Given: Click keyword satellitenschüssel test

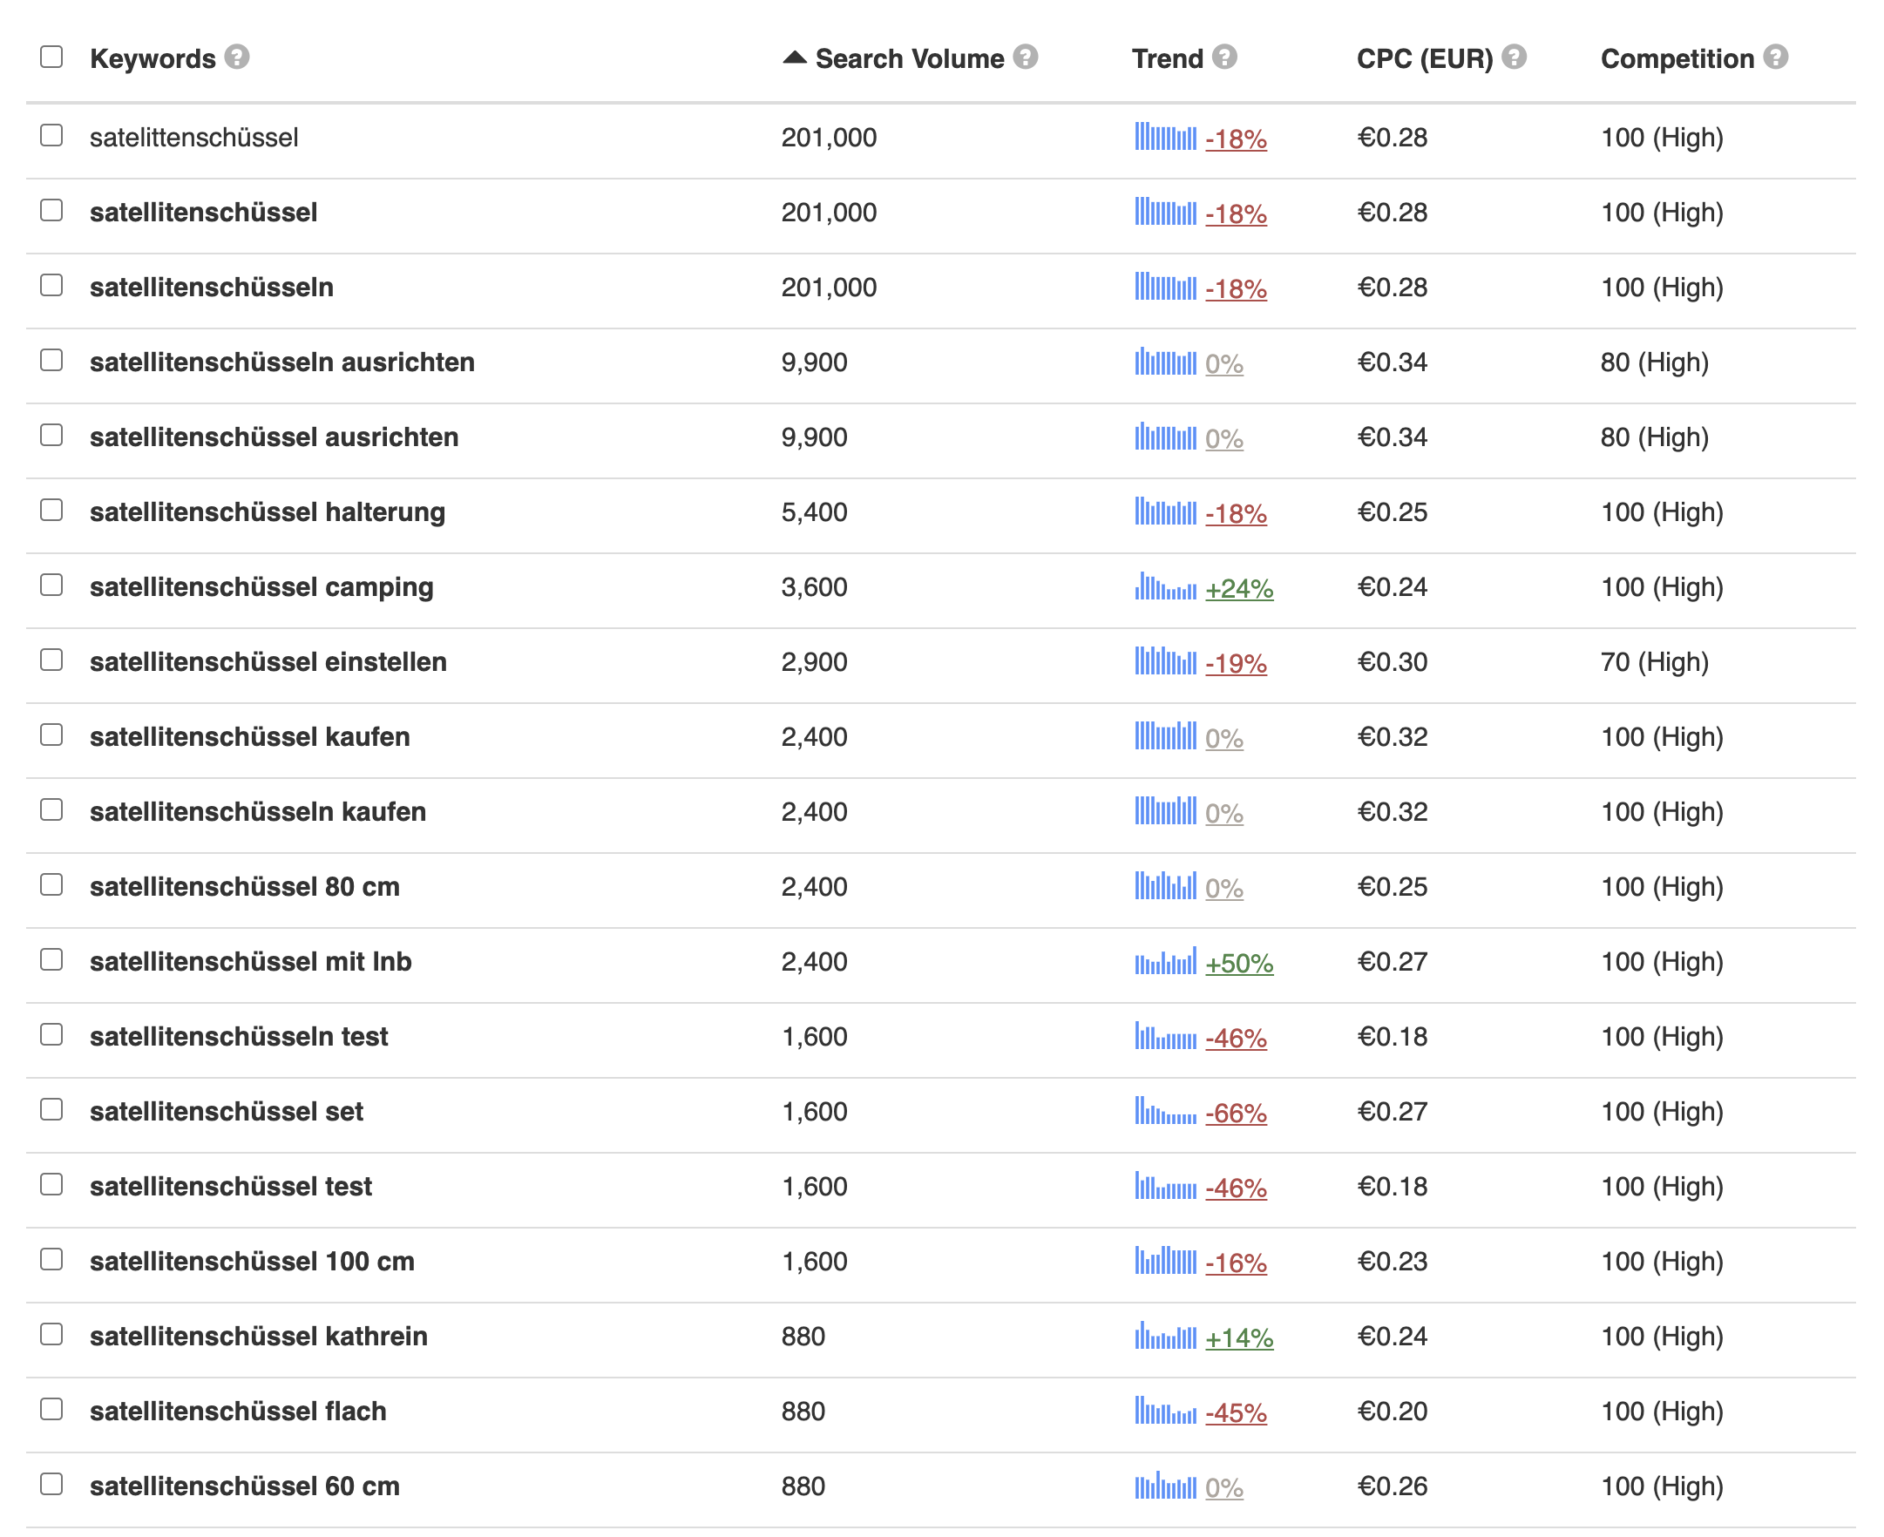Looking at the screenshot, I should pyautogui.click(x=231, y=1187).
